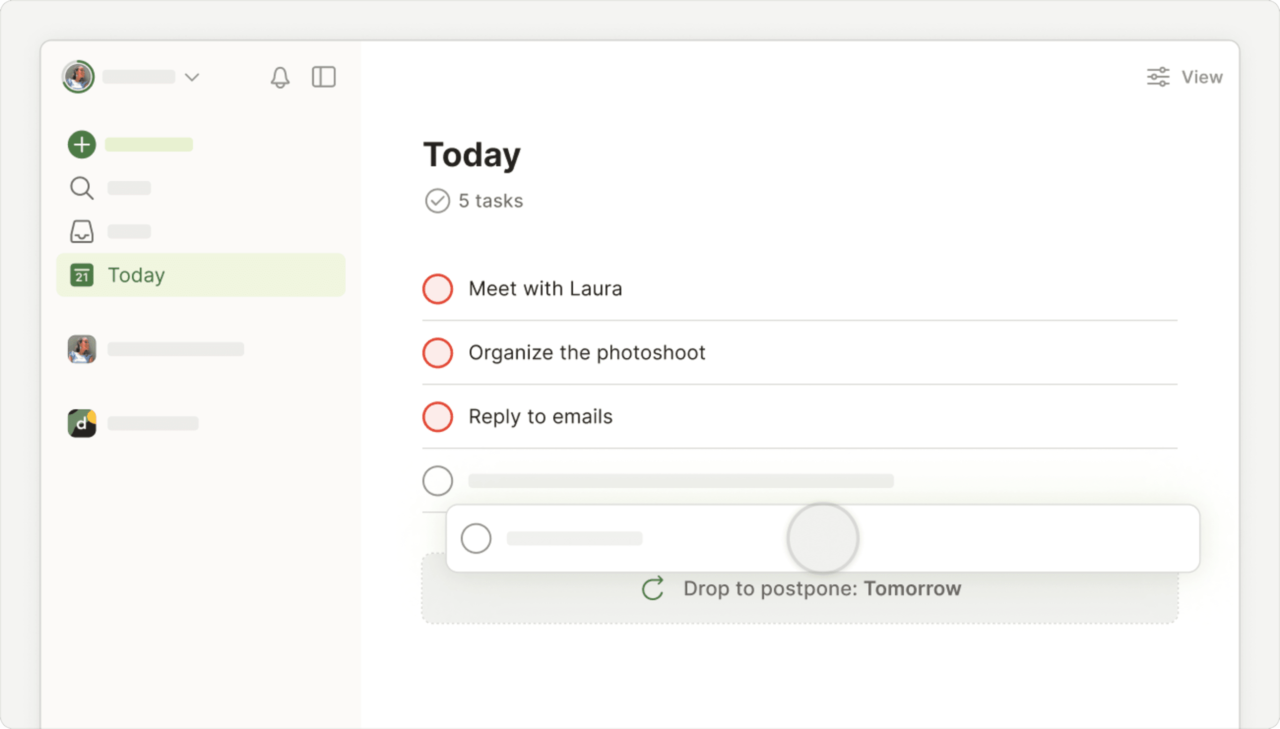The image size is (1280, 729).
Task: Complete the 'Meet with Laura' task checkbox
Action: (438, 289)
